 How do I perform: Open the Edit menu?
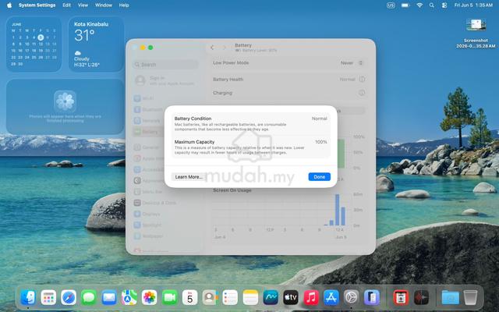tap(66, 5)
